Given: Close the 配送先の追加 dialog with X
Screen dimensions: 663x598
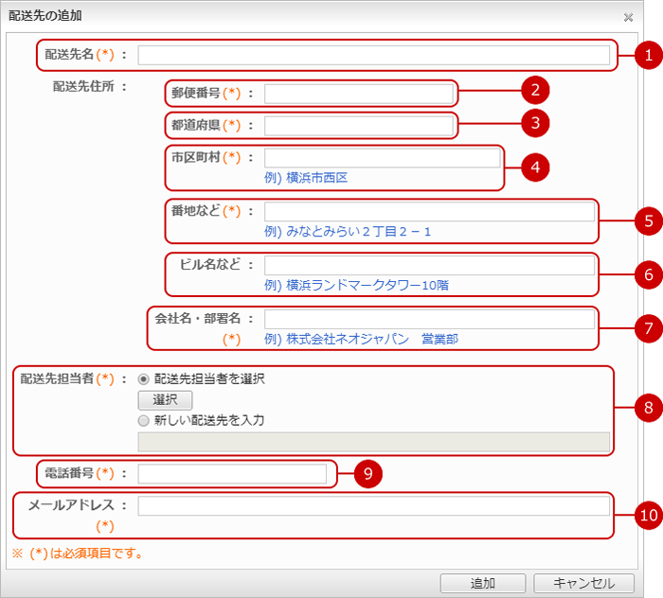Looking at the screenshot, I should pos(628,17).
